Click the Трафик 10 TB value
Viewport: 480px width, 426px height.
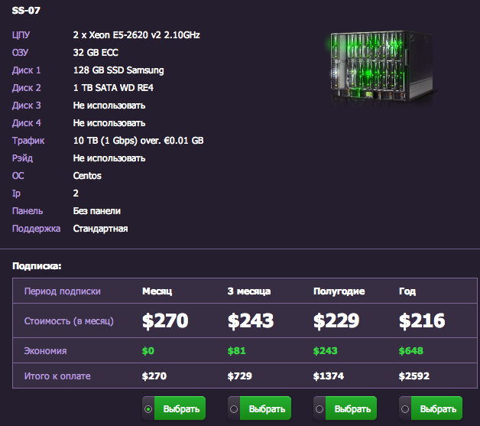coord(138,141)
